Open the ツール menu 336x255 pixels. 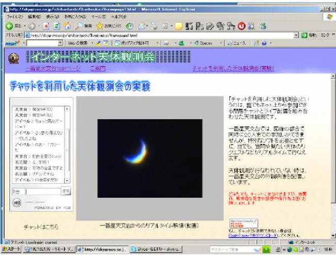pyautogui.click(x=98, y=17)
